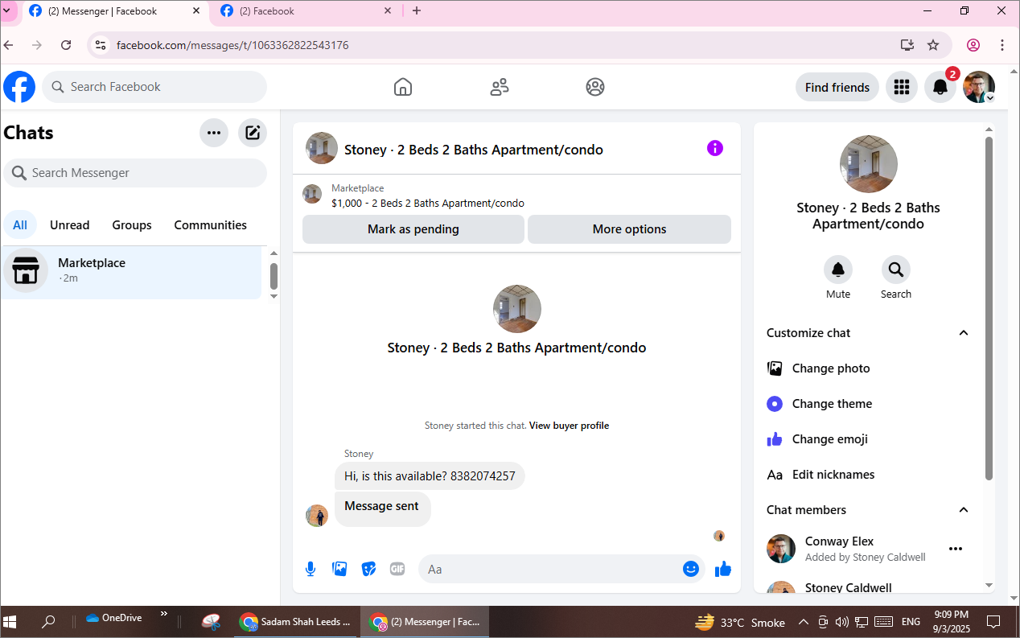Attach a photo with the image icon

coord(339,569)
